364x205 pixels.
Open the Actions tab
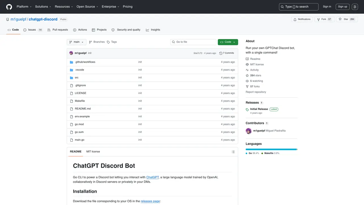tap(80, 30)
